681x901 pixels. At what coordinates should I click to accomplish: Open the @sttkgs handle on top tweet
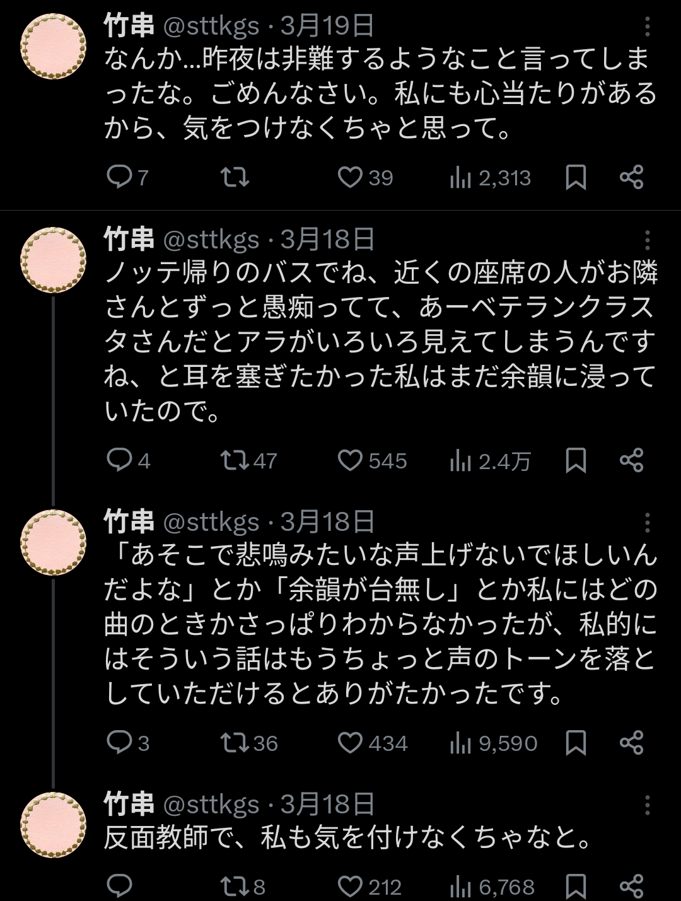point(211,26)
